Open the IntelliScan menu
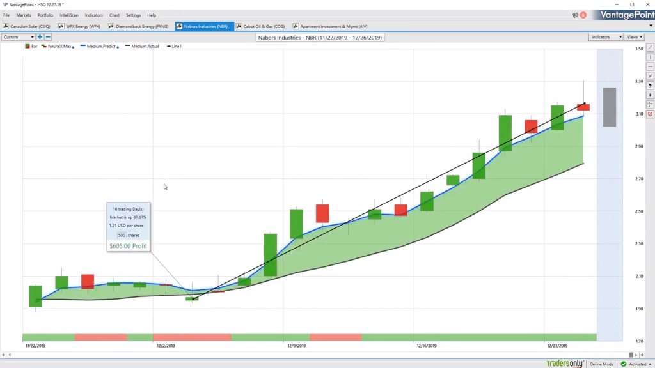 click(x=69, y=15)
